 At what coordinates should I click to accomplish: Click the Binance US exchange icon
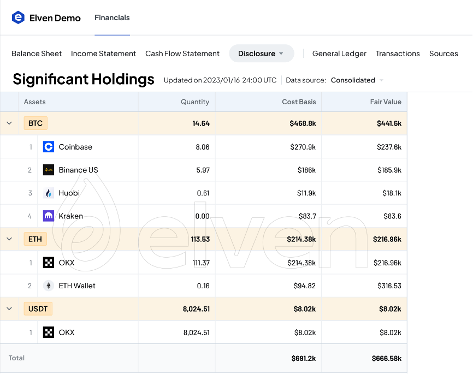[49, 170]
